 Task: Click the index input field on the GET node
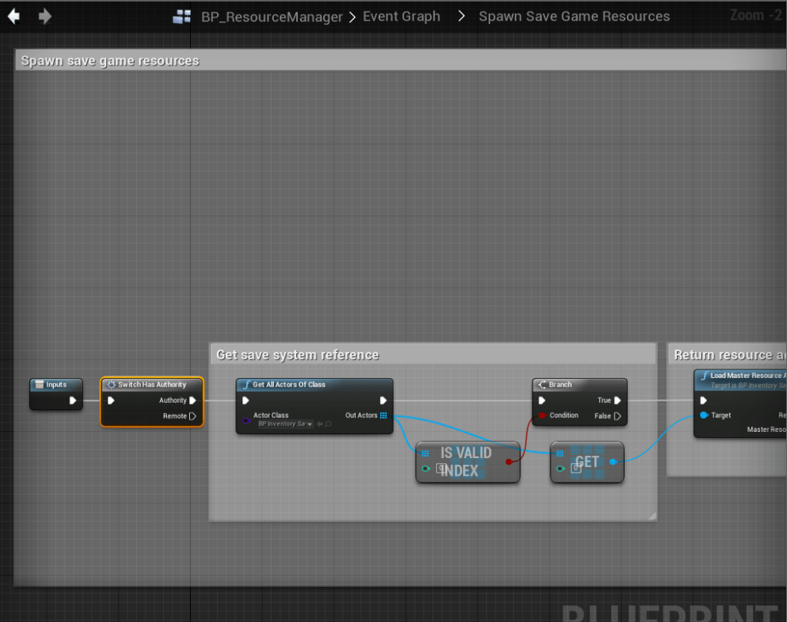(x=575, y=468)
